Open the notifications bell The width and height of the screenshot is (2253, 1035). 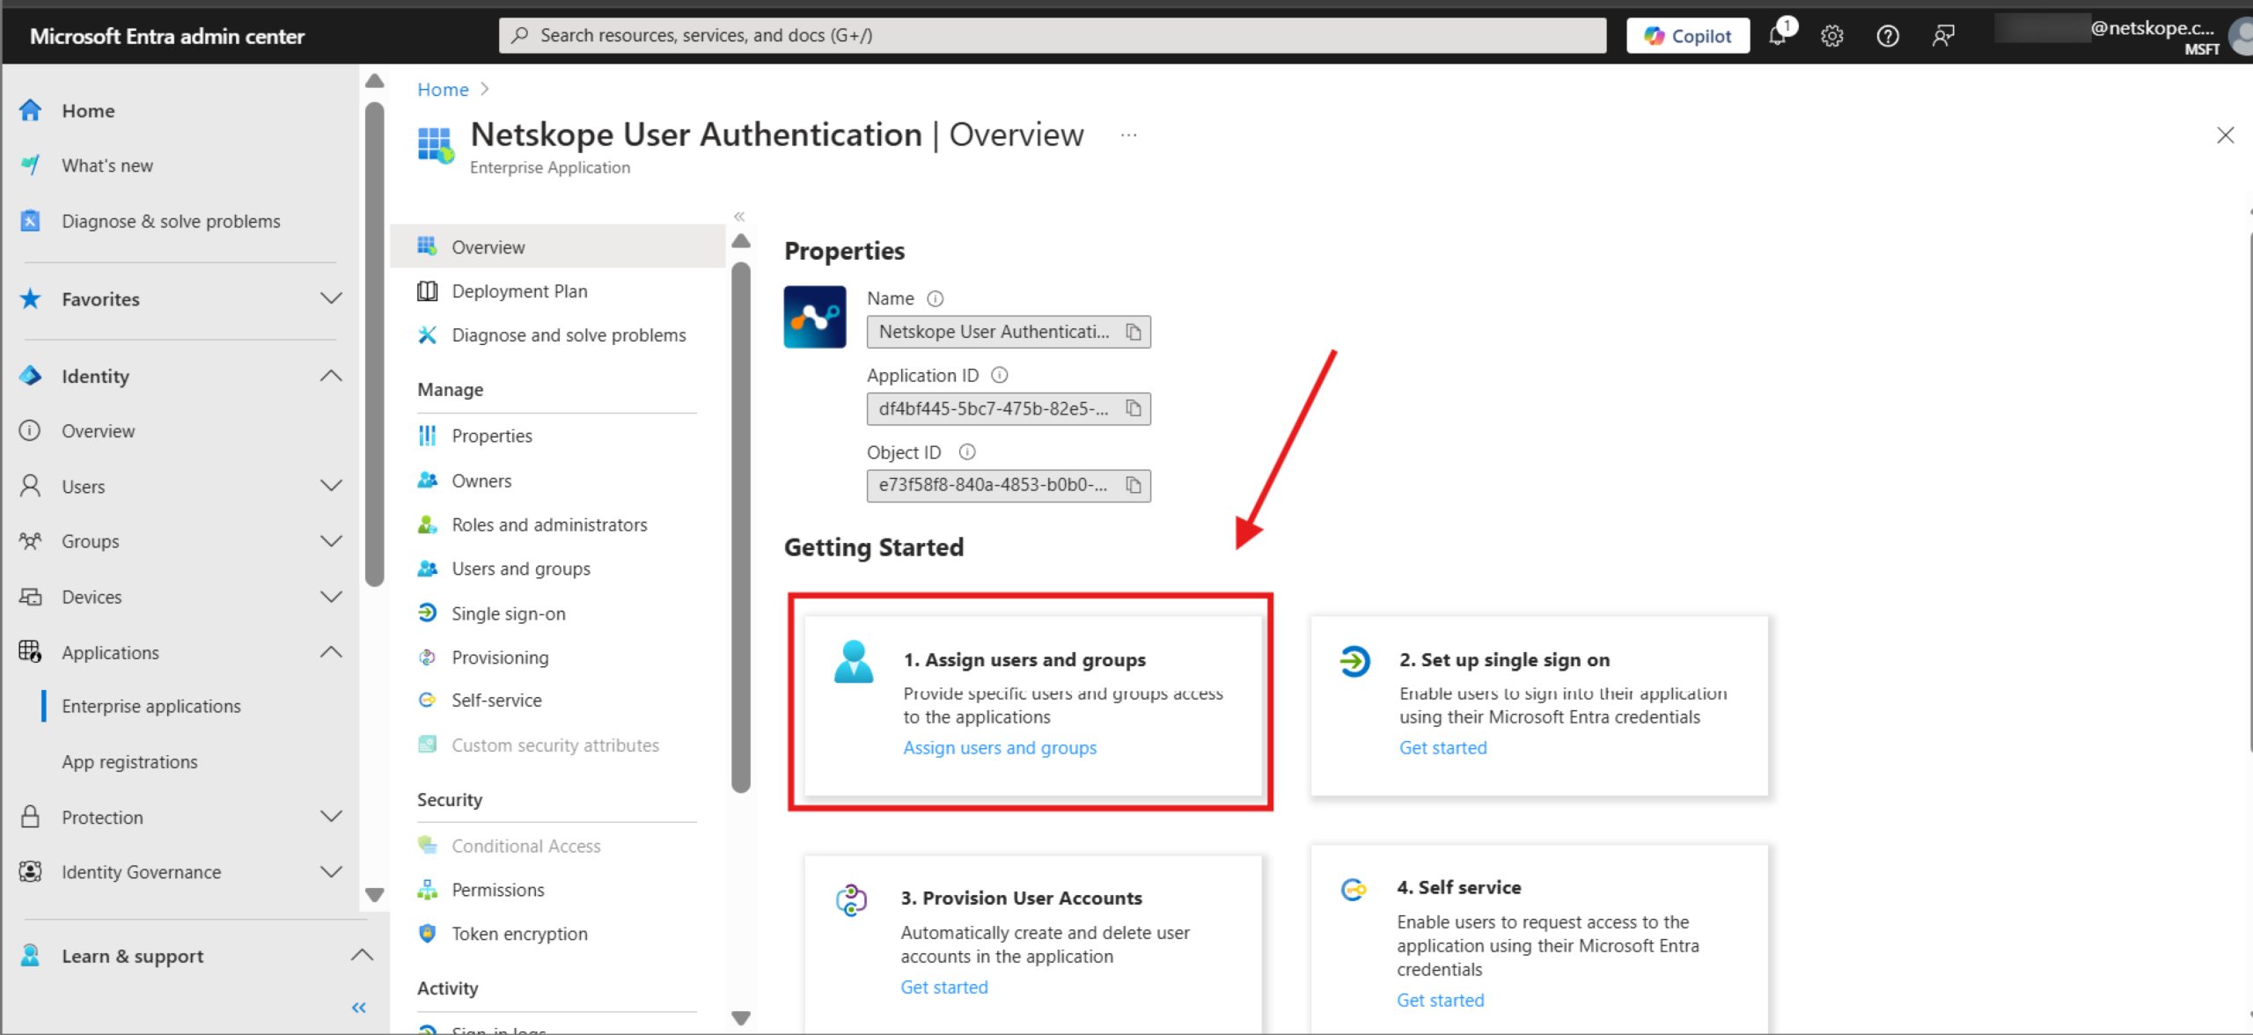click(1778, 35)
